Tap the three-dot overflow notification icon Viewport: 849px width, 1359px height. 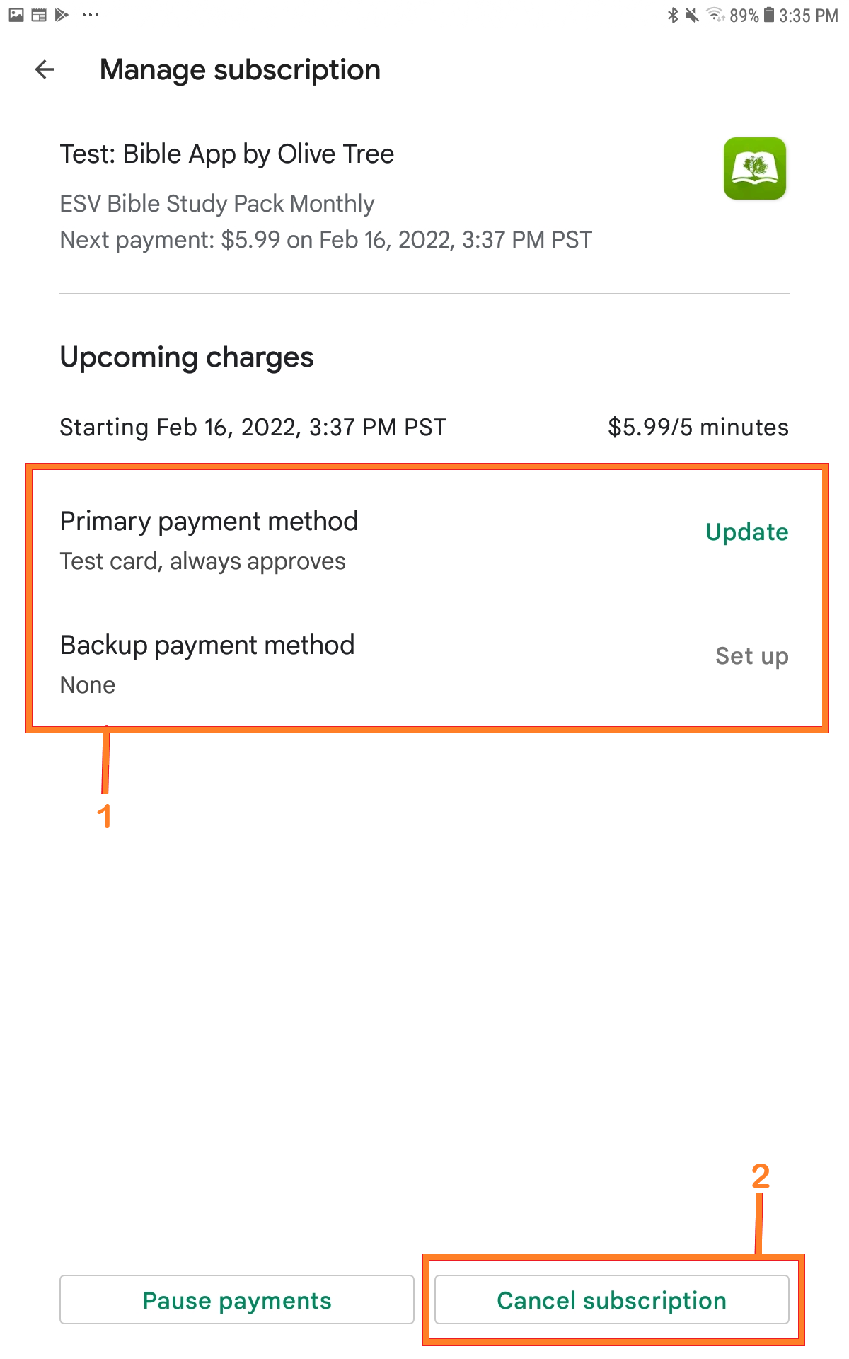coord(91,15)
